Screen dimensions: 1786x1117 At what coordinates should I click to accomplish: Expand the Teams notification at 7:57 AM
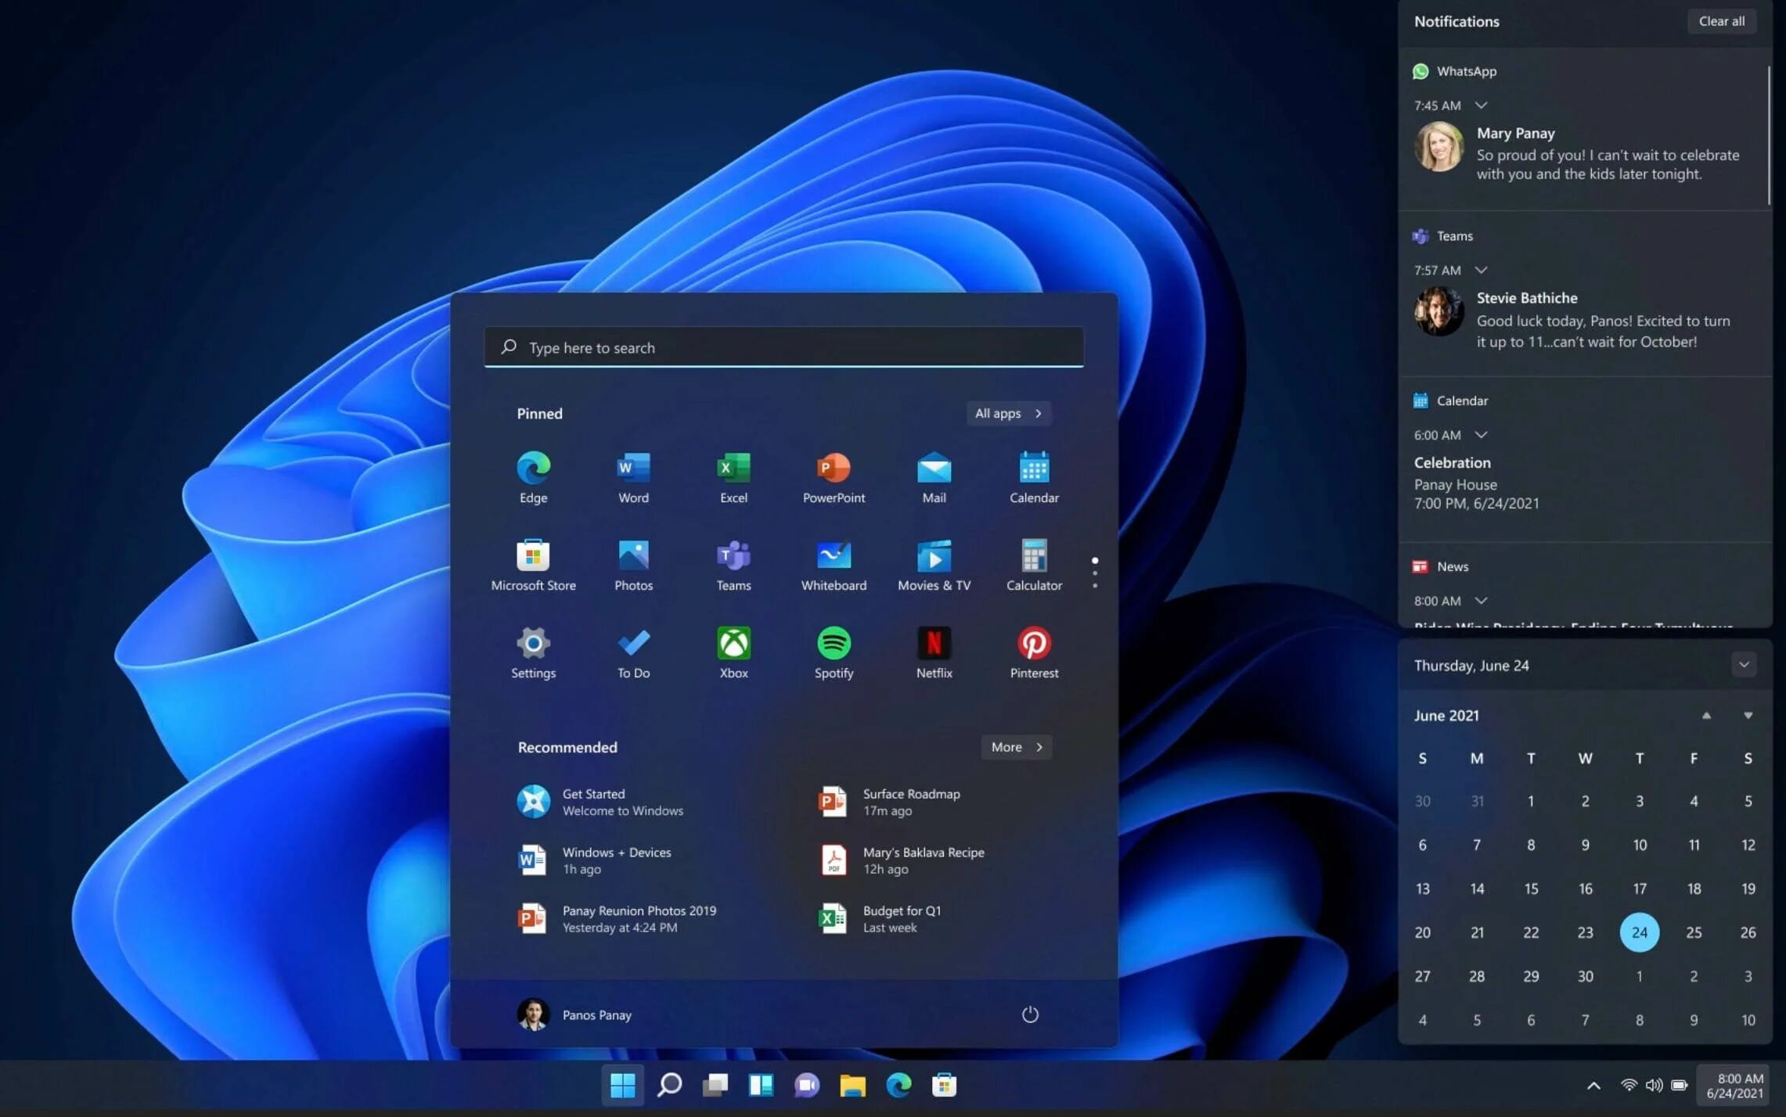point(1481,270)
